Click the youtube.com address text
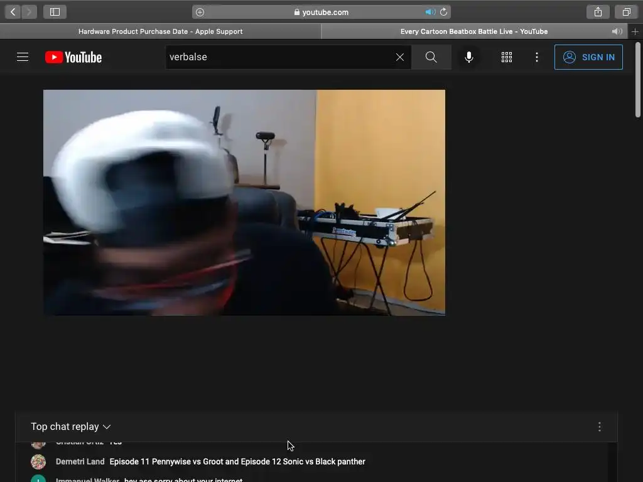The width and height of the screenshot is (643, 482). [x=325, y=13]
